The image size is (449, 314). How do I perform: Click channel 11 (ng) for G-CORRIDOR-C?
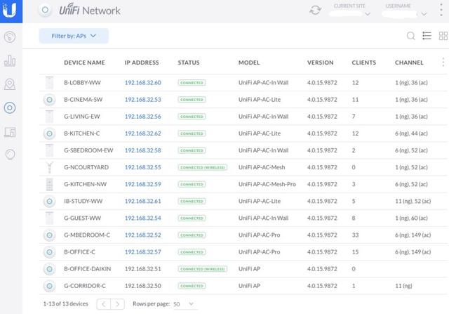coord(403,286)
